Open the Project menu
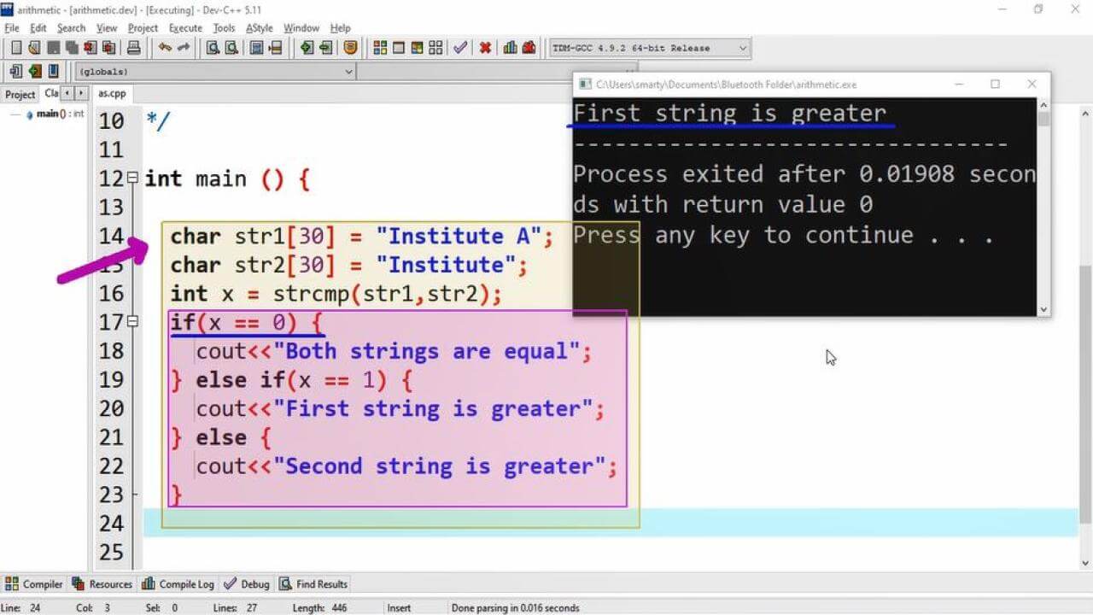The width and height of the screenshot is (1093, 615). (x=143, y=28)
